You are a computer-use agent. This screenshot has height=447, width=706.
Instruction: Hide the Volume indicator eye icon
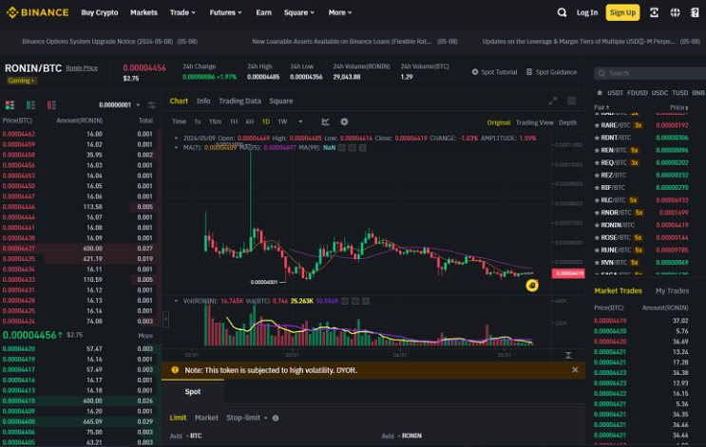pos(345,301)
